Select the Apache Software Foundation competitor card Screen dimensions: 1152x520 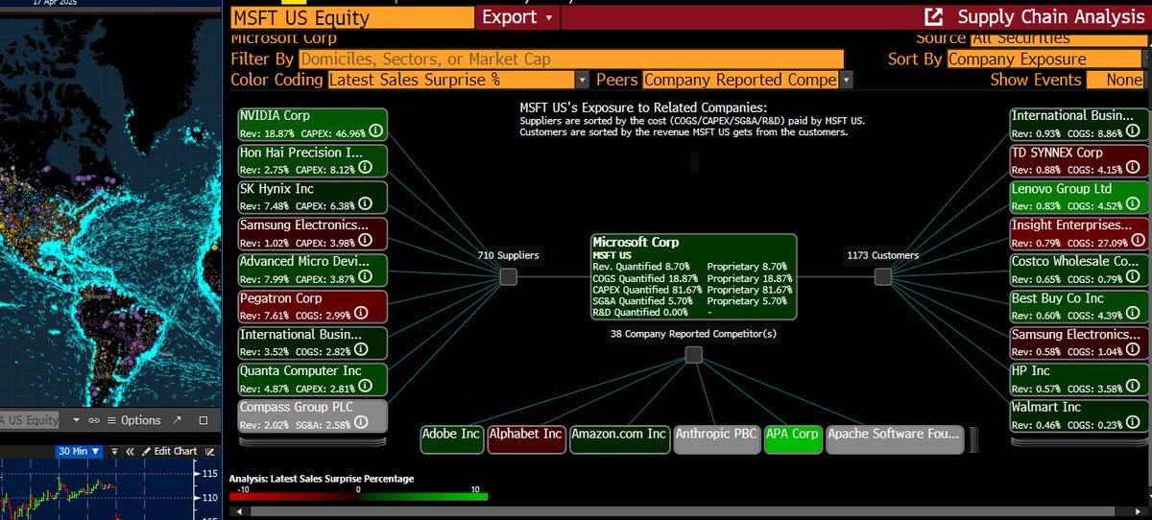[894, 438]
